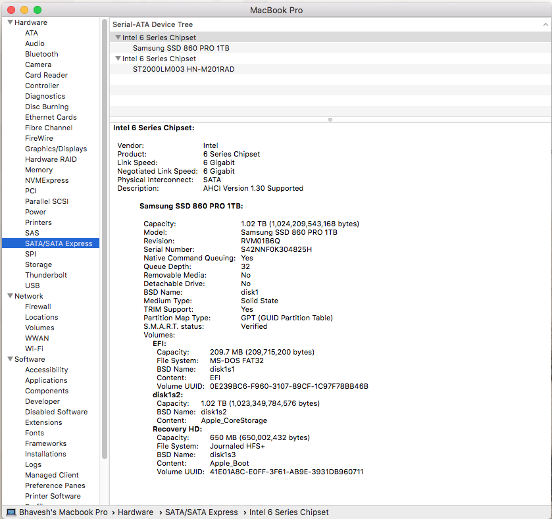Select Components under Software
This screenshot has width=552, height=519.
point(47,391)
